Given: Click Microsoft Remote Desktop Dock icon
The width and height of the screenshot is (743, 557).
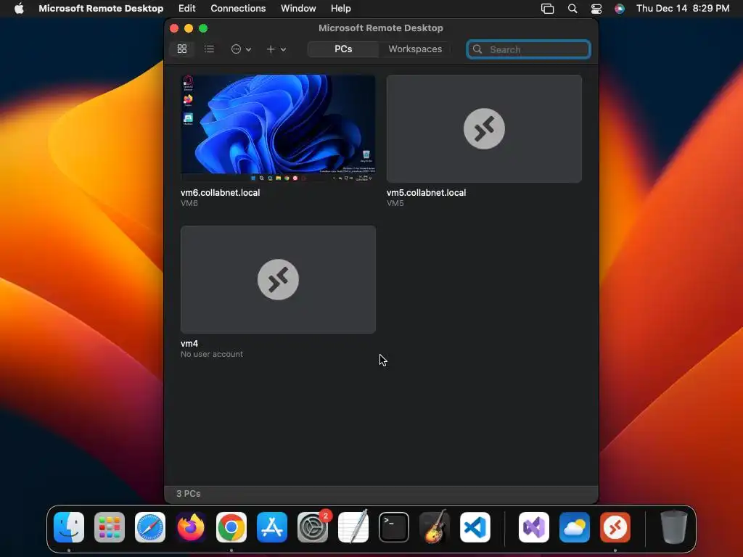Looking at the screenshot, I should (x=615, y=527).
